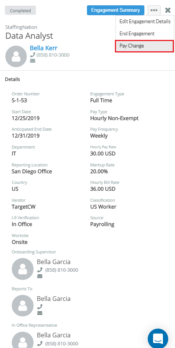Click In Office Representative phone icon

tap(40, 343)
